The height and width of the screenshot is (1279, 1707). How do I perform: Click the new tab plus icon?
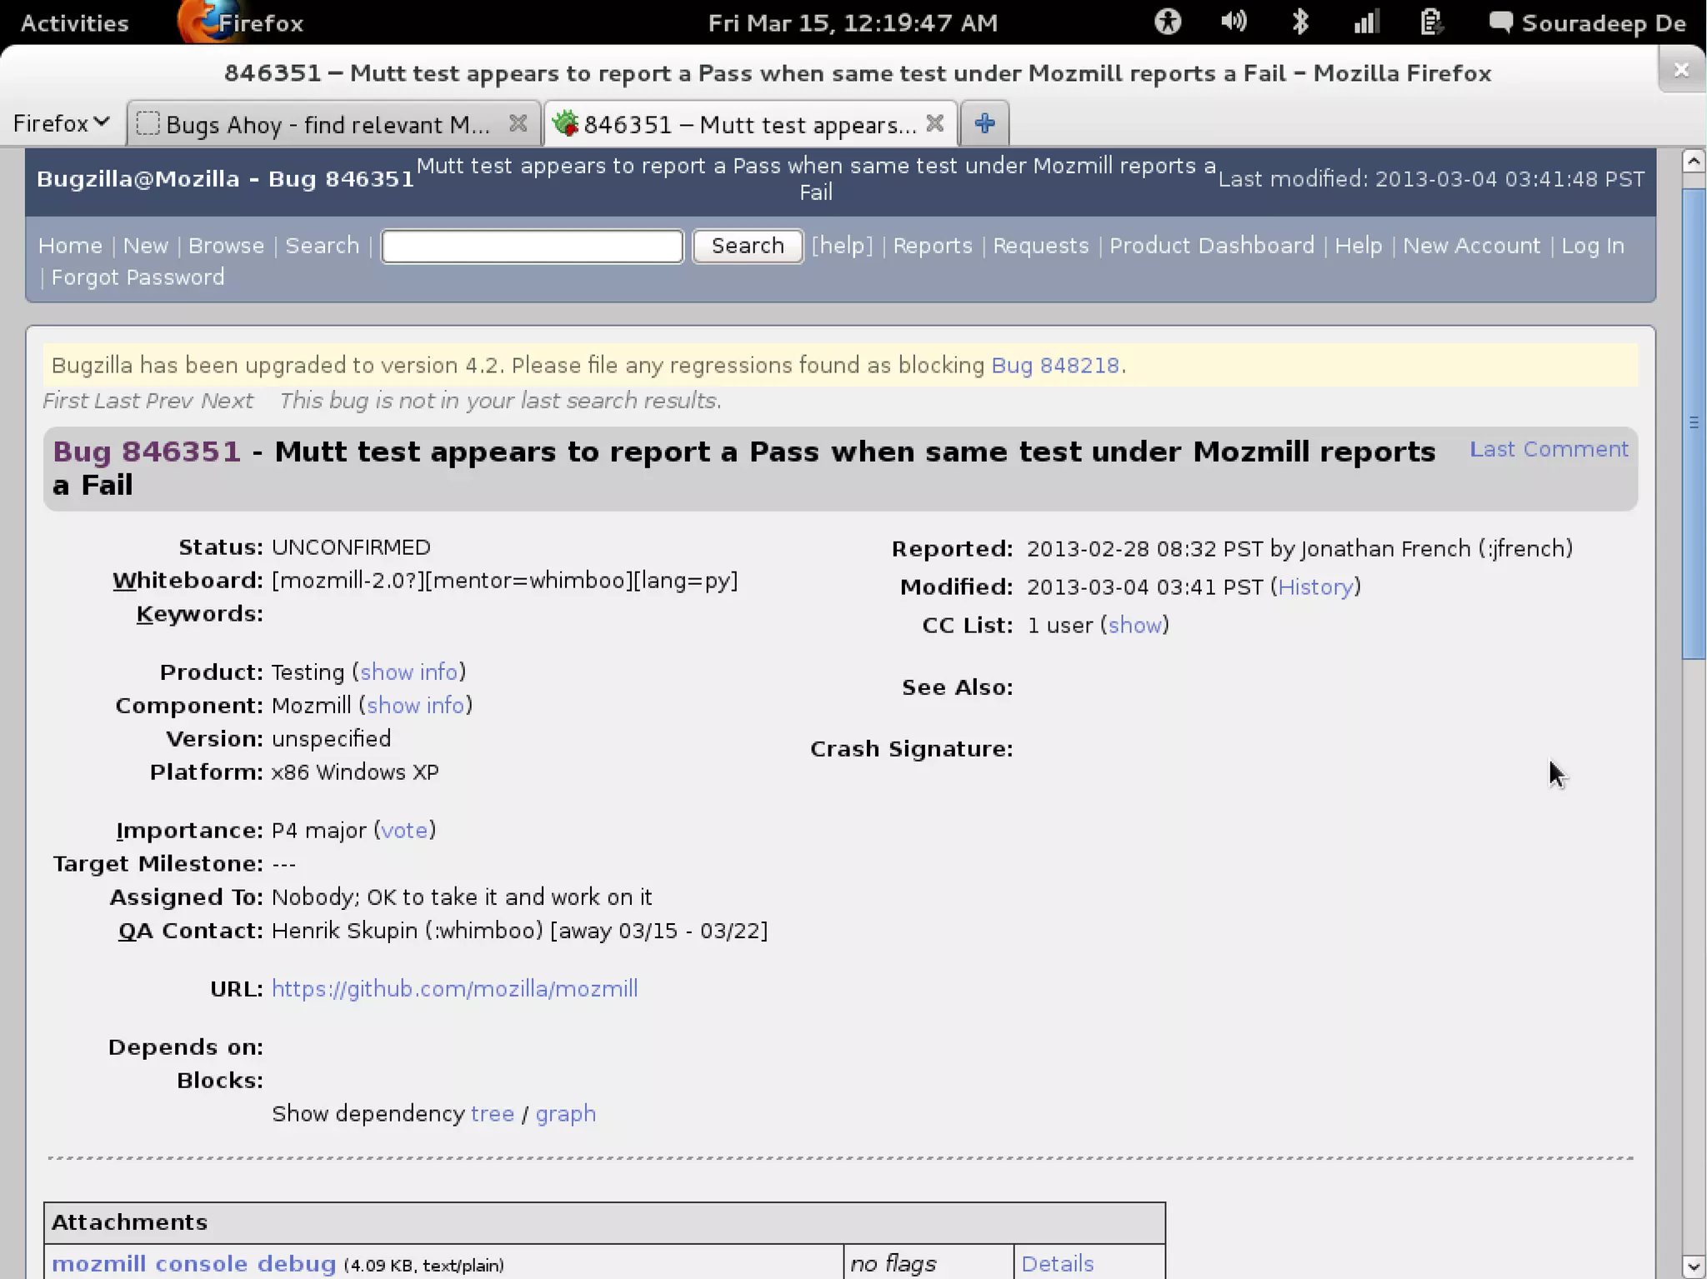pyautogui.click(x=984, y=123)
